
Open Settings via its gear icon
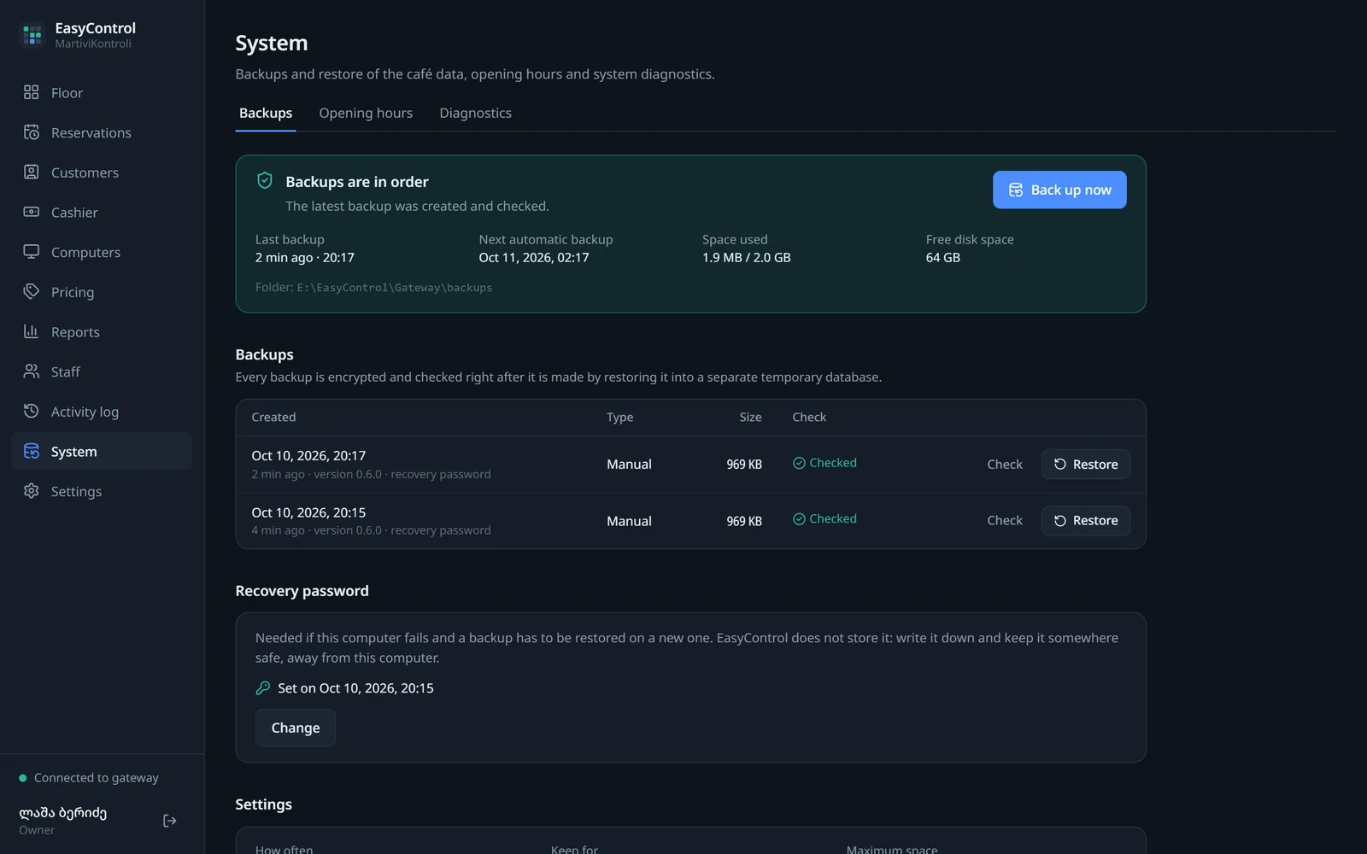pyautogui.click(x=32, y=491)
